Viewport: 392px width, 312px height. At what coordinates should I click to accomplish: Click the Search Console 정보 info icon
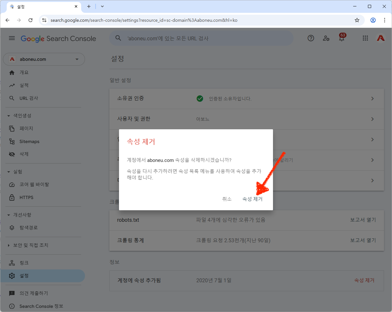click(x=12, y=306)
